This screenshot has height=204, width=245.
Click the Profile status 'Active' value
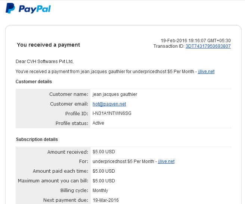click(x=98, y=123)
